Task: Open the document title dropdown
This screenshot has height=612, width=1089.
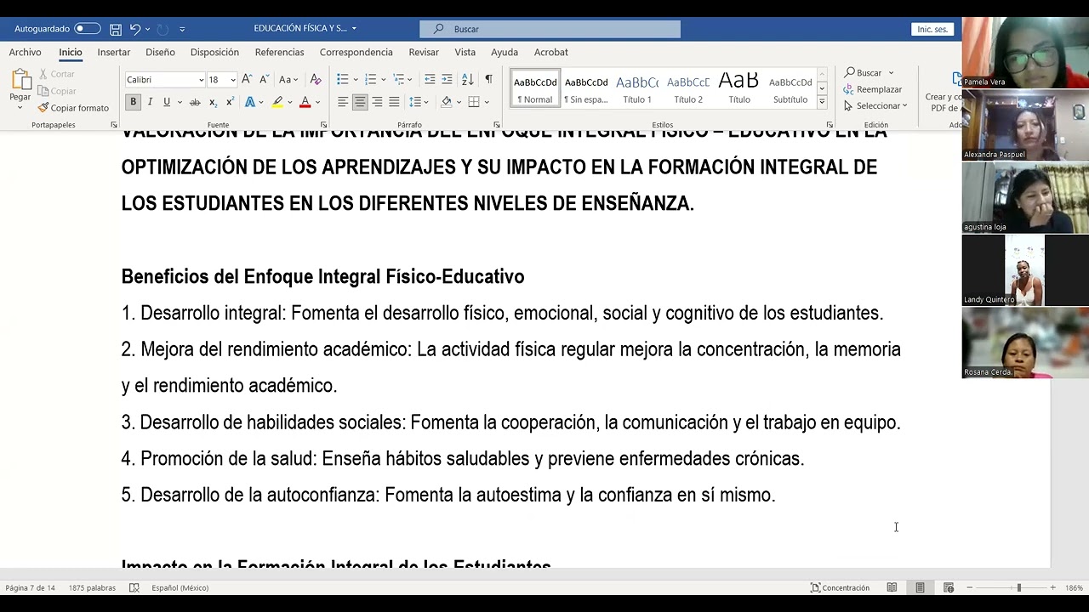Action: [354, 29]
